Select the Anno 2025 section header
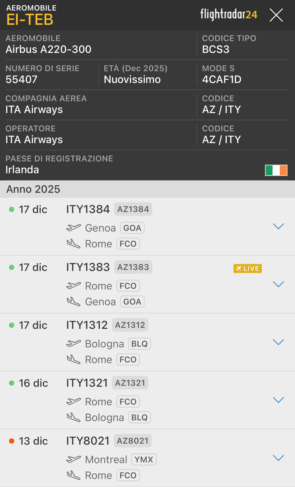The height and width of the screenshot is (487, 295). [x=33, y=189]
